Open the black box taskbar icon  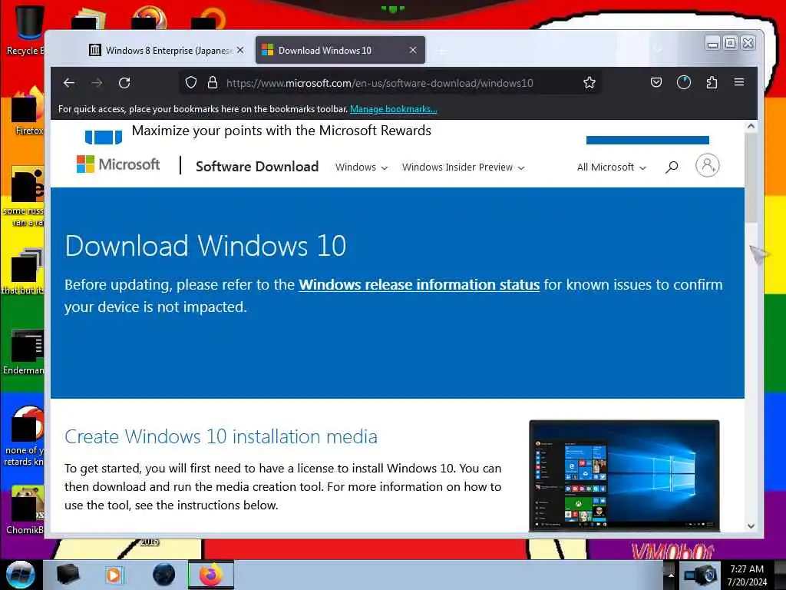(68, 575)
